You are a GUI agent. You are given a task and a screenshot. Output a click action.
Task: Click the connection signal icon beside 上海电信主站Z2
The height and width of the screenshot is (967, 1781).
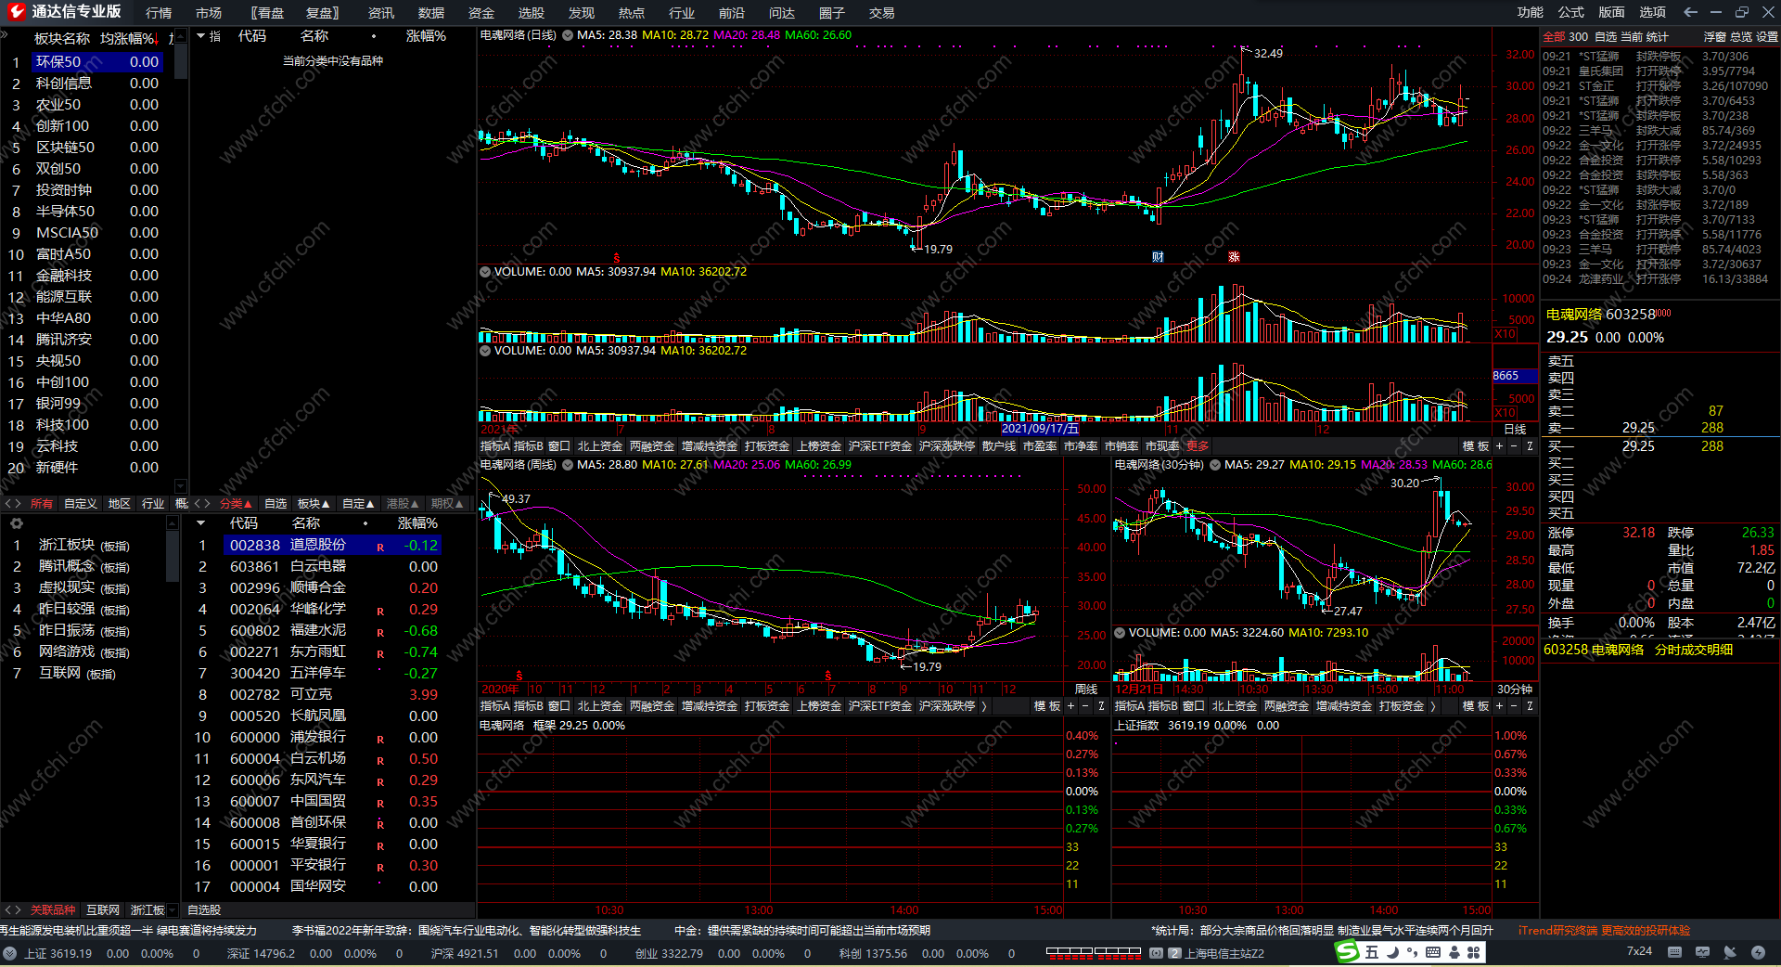coord(1156,953)
